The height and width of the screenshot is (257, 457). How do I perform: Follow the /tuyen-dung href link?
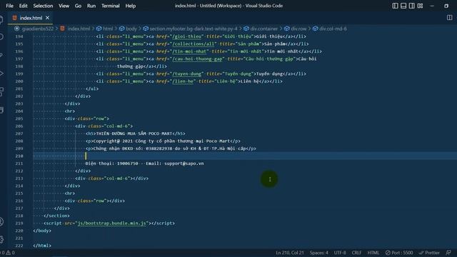coord(187,74)
